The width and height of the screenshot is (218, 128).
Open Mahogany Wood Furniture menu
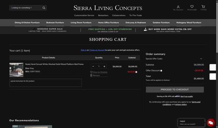189,22
